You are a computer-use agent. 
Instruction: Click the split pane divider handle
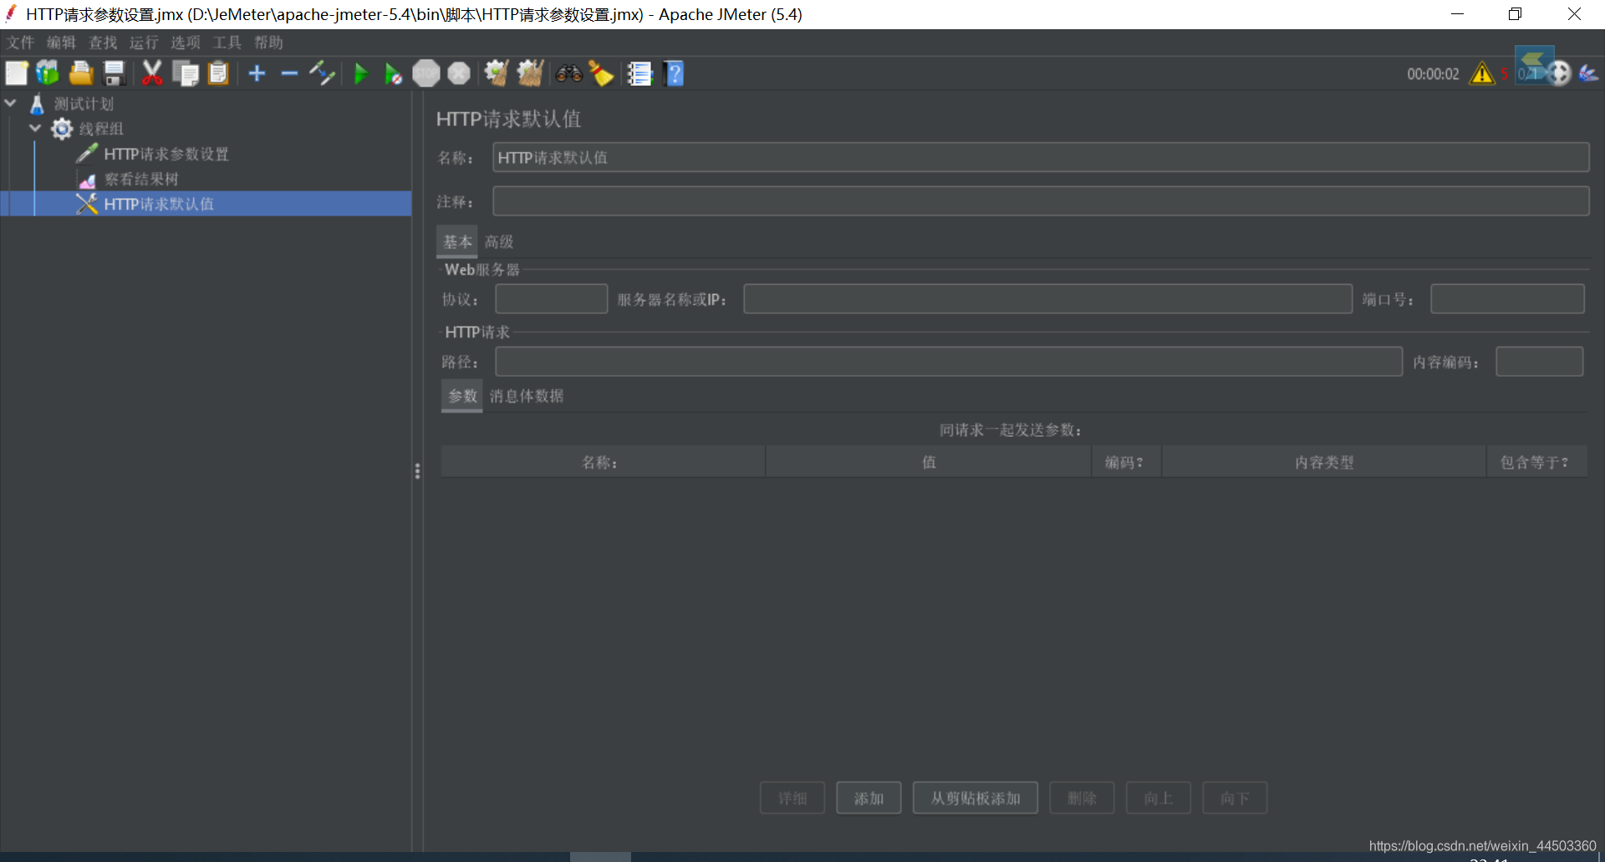[x=417, y=471]
